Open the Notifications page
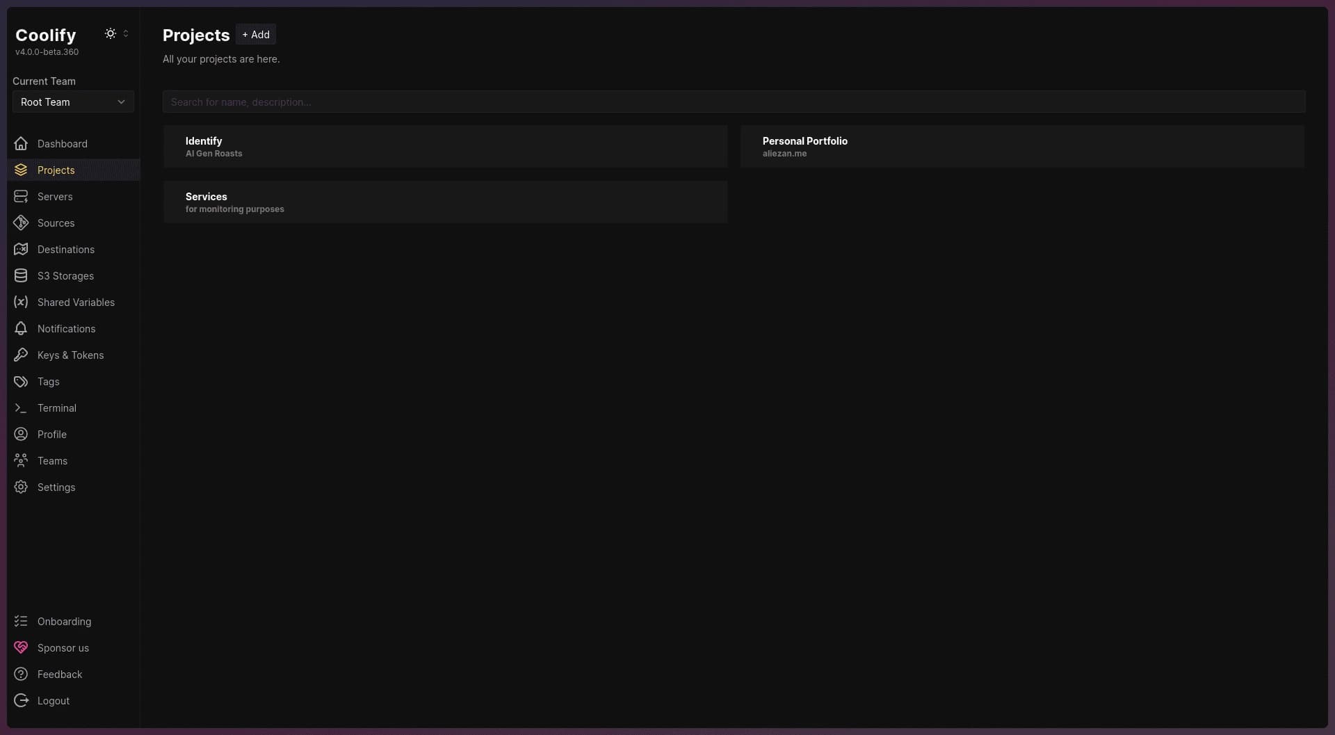 [73, 328]
